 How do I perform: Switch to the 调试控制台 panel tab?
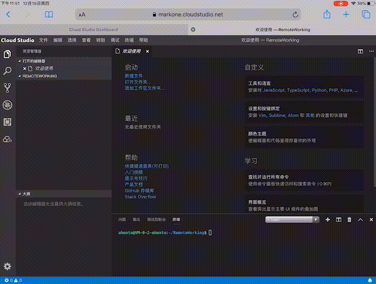(x=156, y=220)
